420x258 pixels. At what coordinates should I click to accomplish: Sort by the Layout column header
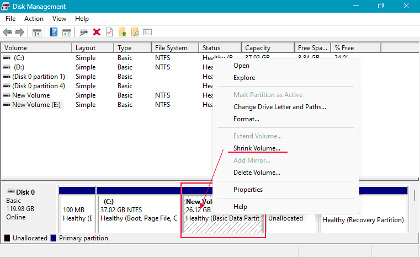point(86,48)
